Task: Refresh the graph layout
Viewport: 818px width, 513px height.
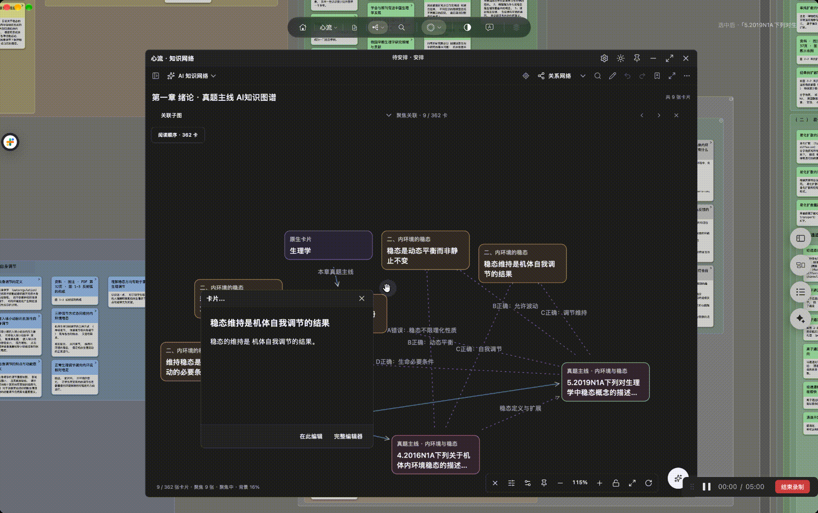Action: [648, 483]
